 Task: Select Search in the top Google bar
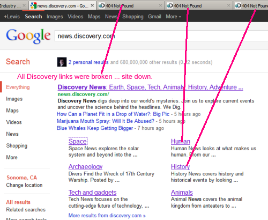click(x=33, y=17)
